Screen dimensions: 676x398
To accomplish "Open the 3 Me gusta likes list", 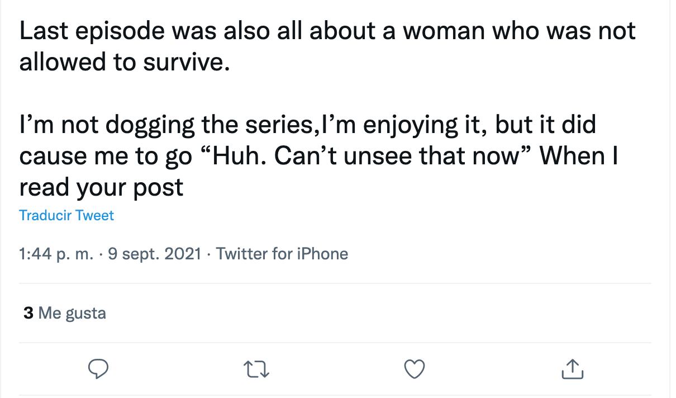I will 64,312.
